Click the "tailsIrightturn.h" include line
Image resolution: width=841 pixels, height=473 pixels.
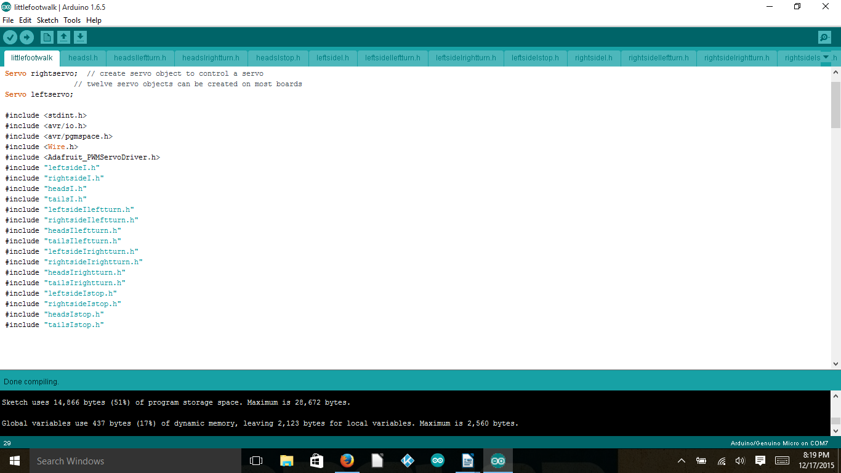coord(65,283)
